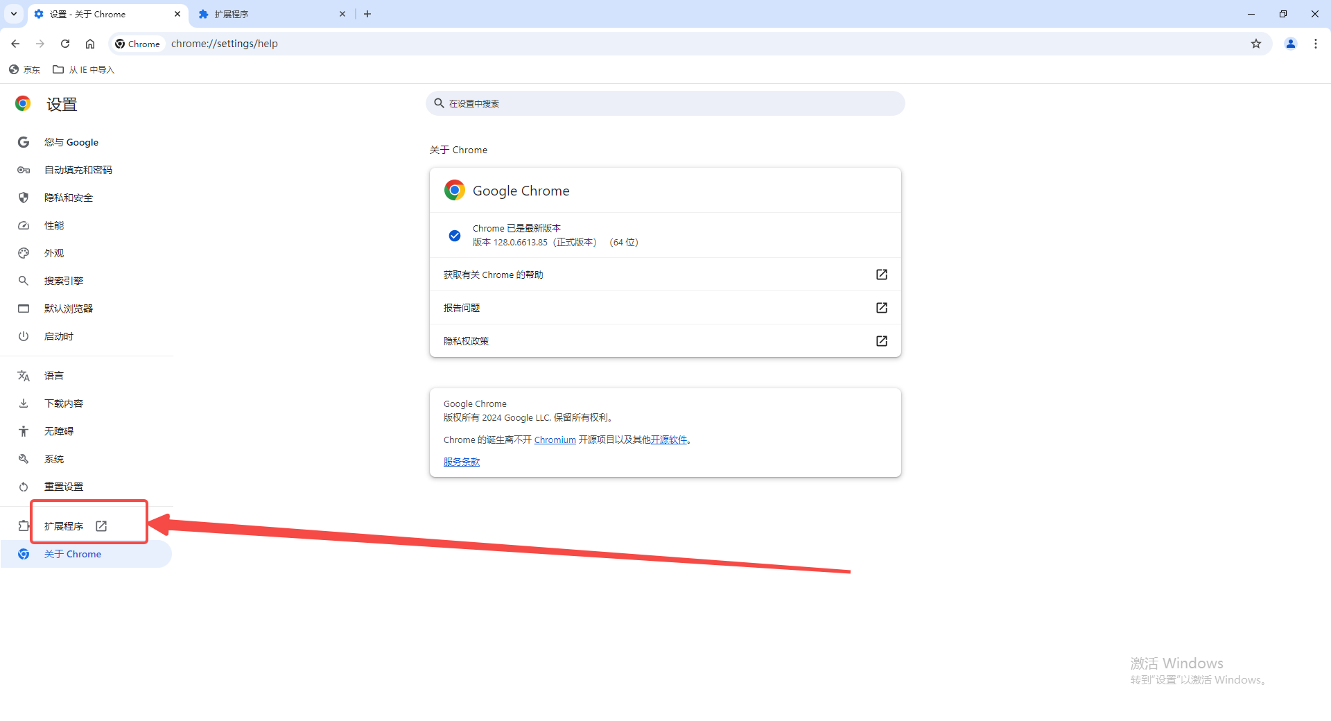
Task: Open the 京东 bookmark
Action: [24, 69]
